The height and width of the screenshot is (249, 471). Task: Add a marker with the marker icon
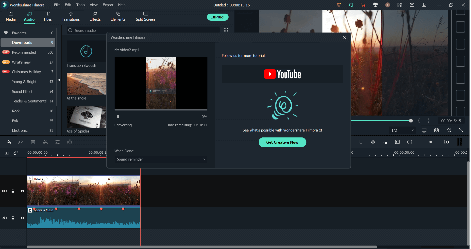click(x=360, y=142)
